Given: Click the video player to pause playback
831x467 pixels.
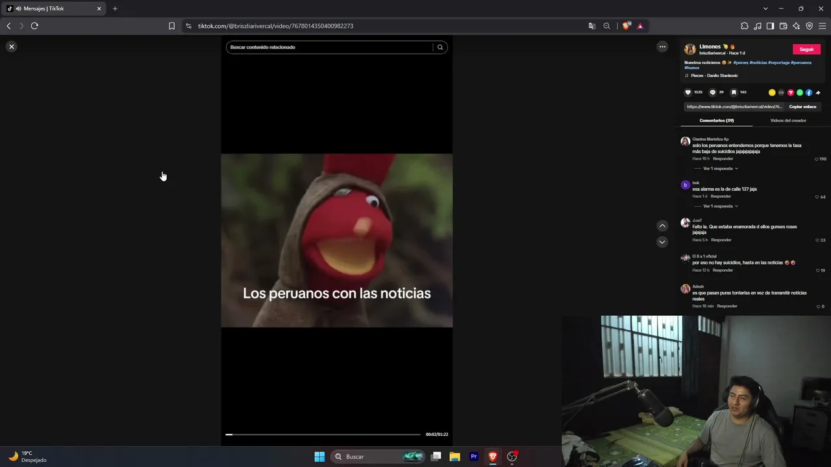Looking at the screenshot, I should click(x=336, y=240).
